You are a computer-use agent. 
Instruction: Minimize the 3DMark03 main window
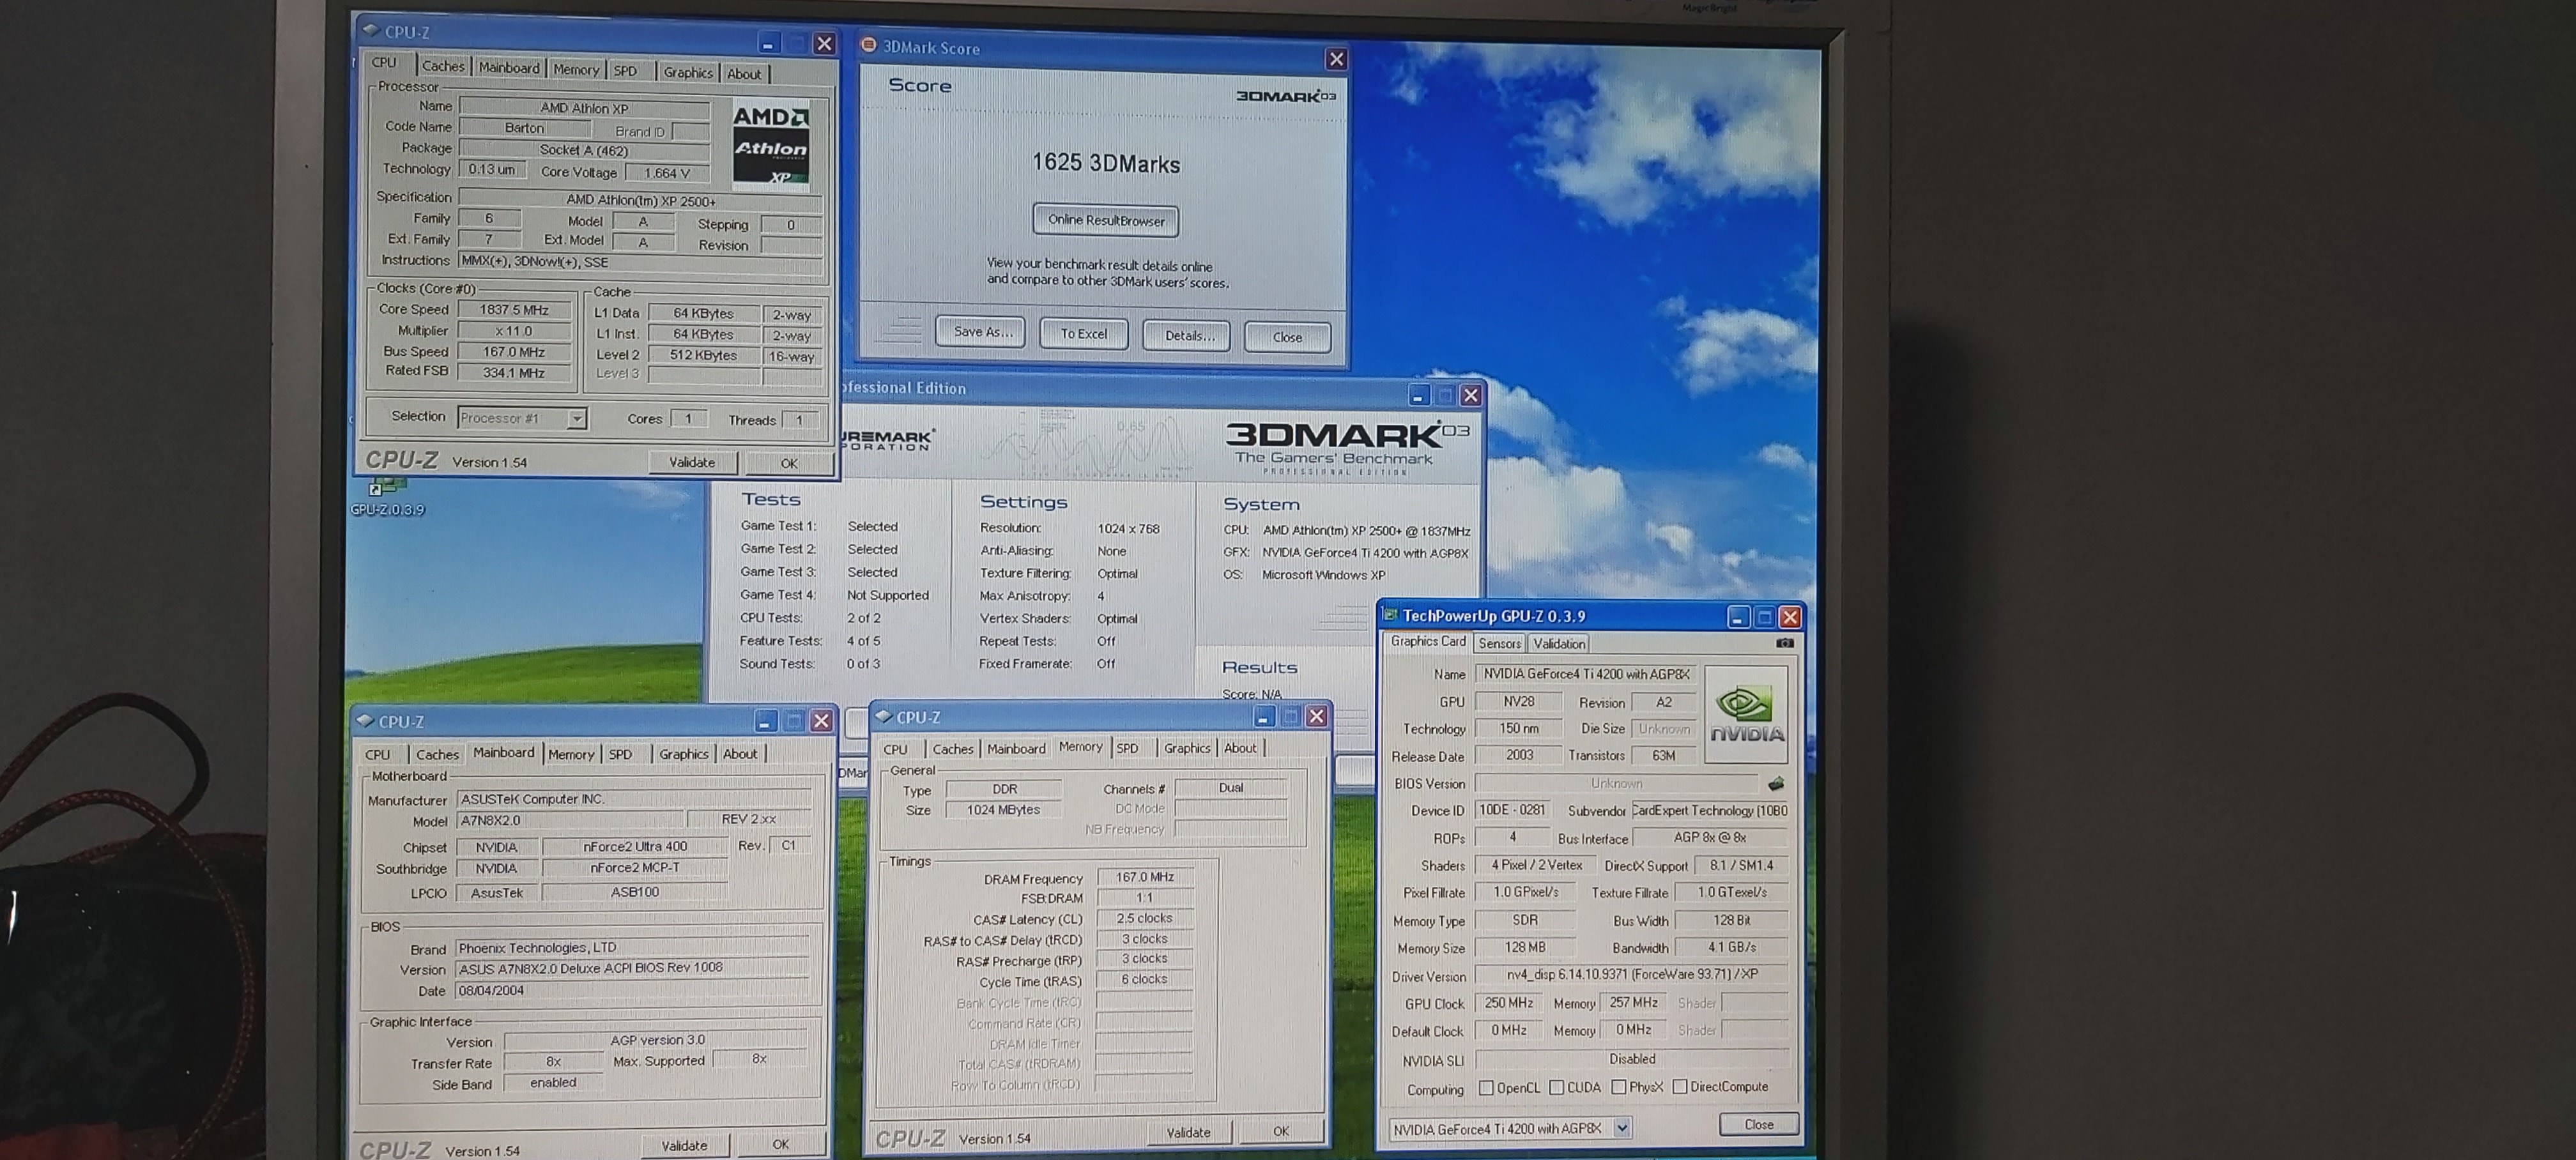(1418, 396)
